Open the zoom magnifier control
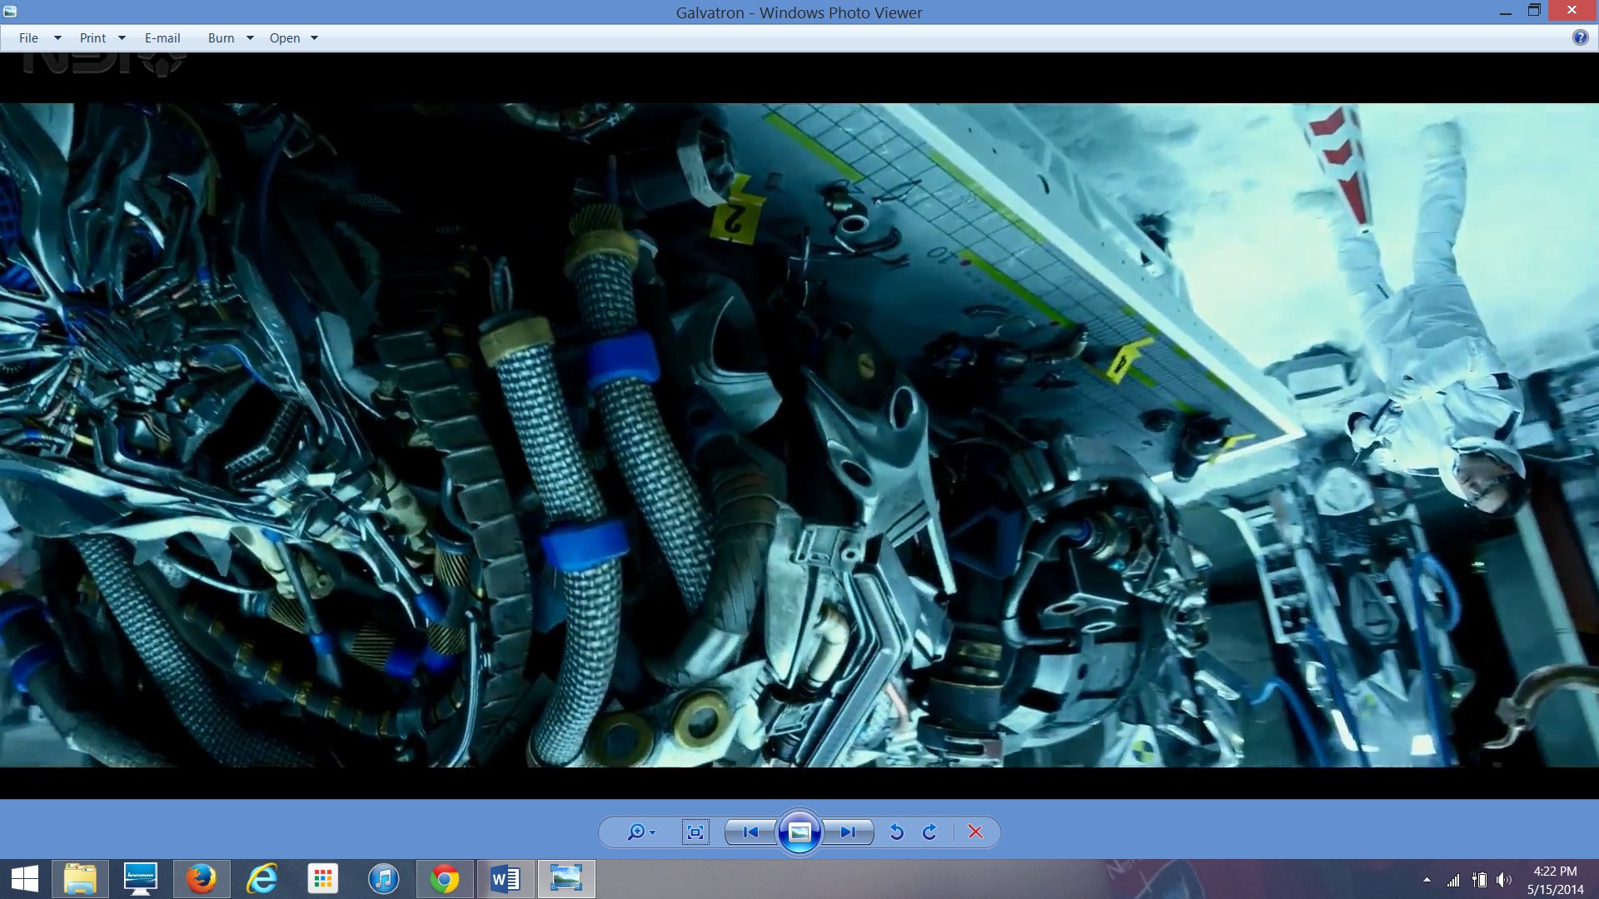This screenshot has width=1599, height=899. [640, 832]
